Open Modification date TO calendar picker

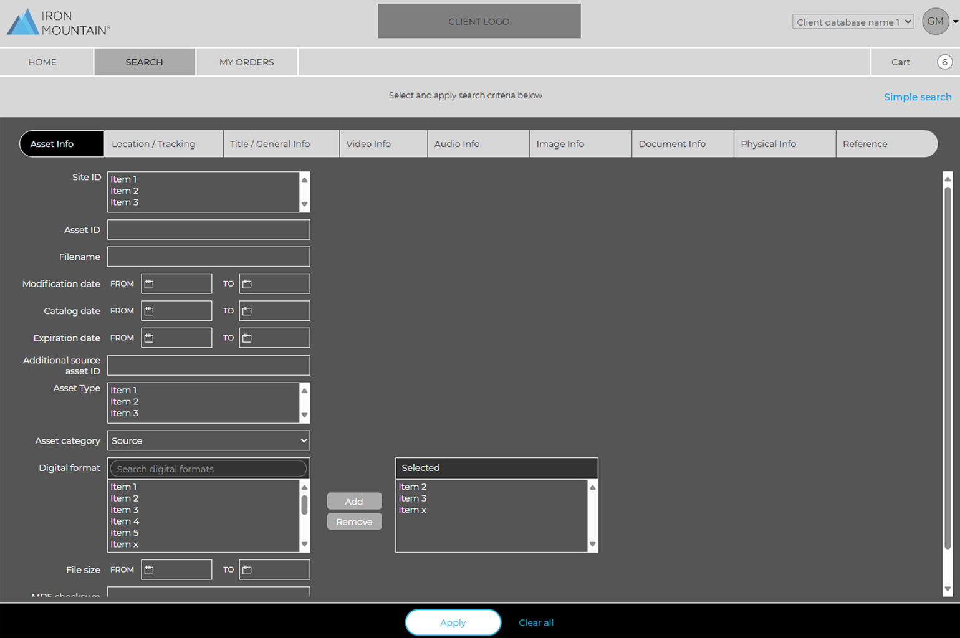click(247, 284)
